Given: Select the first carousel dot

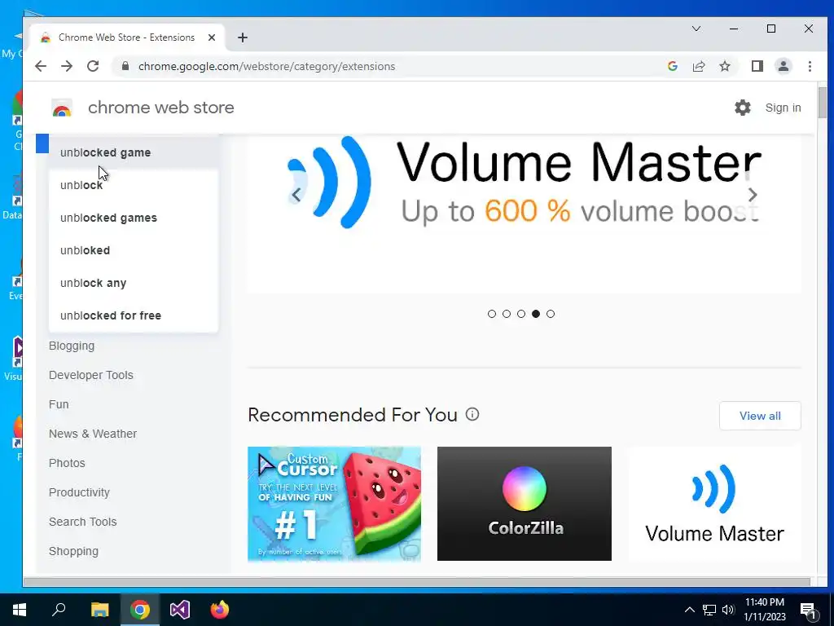Looking at the screenshot, I should pyautogui.click(x=491, y=314).
